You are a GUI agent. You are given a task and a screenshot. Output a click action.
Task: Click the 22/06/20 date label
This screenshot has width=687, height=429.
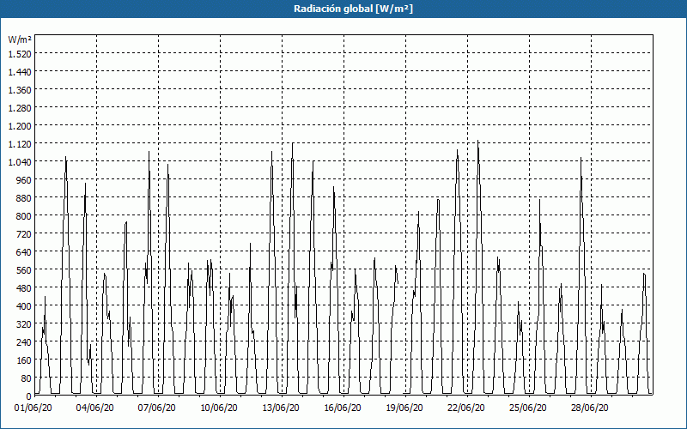(466, 408)
